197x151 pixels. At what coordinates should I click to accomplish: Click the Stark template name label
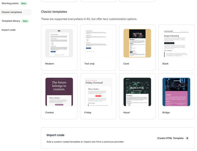point(166,64)
